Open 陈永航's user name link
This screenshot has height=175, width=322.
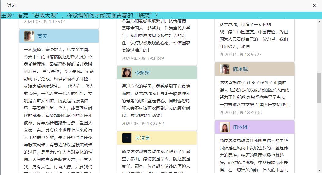(x=240, y=69)
